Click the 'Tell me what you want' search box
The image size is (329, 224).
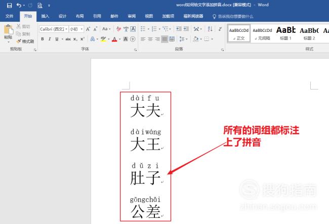click(235, 16)
